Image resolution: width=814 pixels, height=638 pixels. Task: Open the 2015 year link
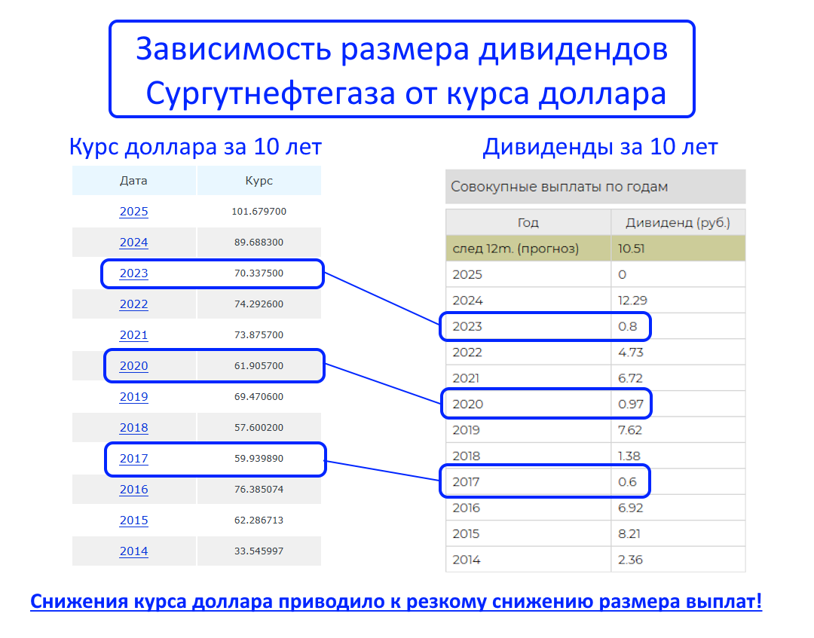coord(133,520)
